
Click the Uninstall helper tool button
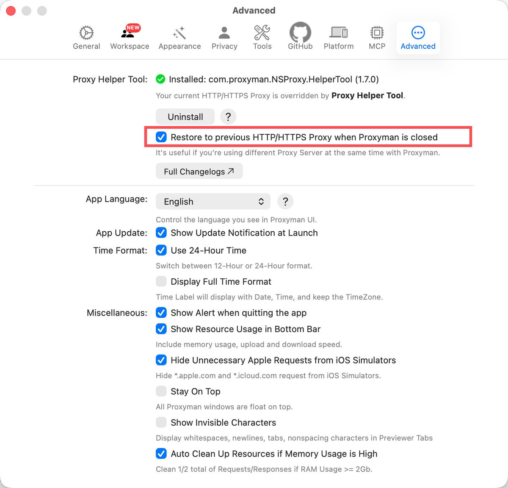[x=185, y=117]
